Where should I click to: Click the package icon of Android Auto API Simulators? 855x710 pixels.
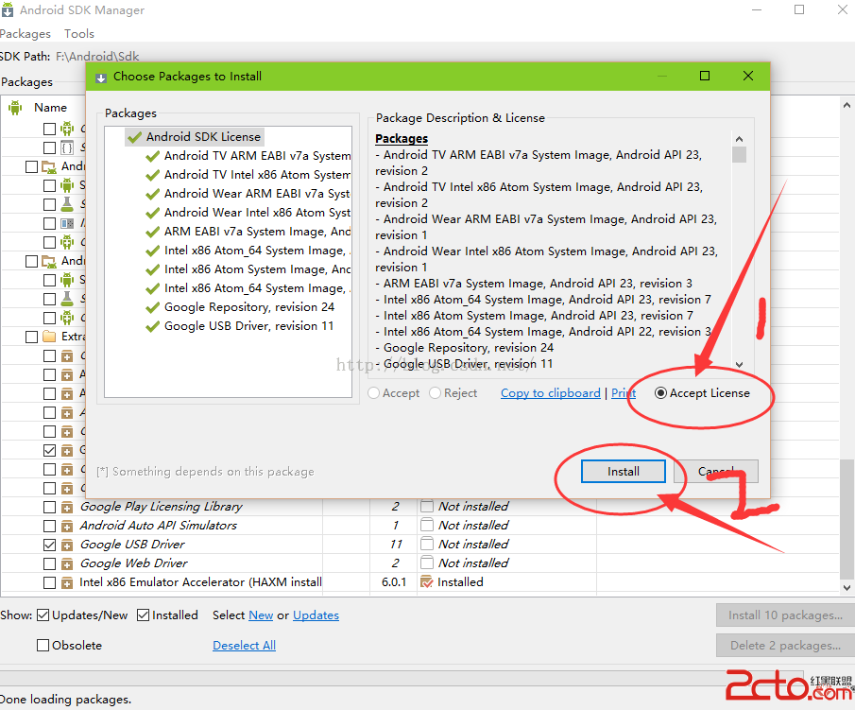[66, 527]
